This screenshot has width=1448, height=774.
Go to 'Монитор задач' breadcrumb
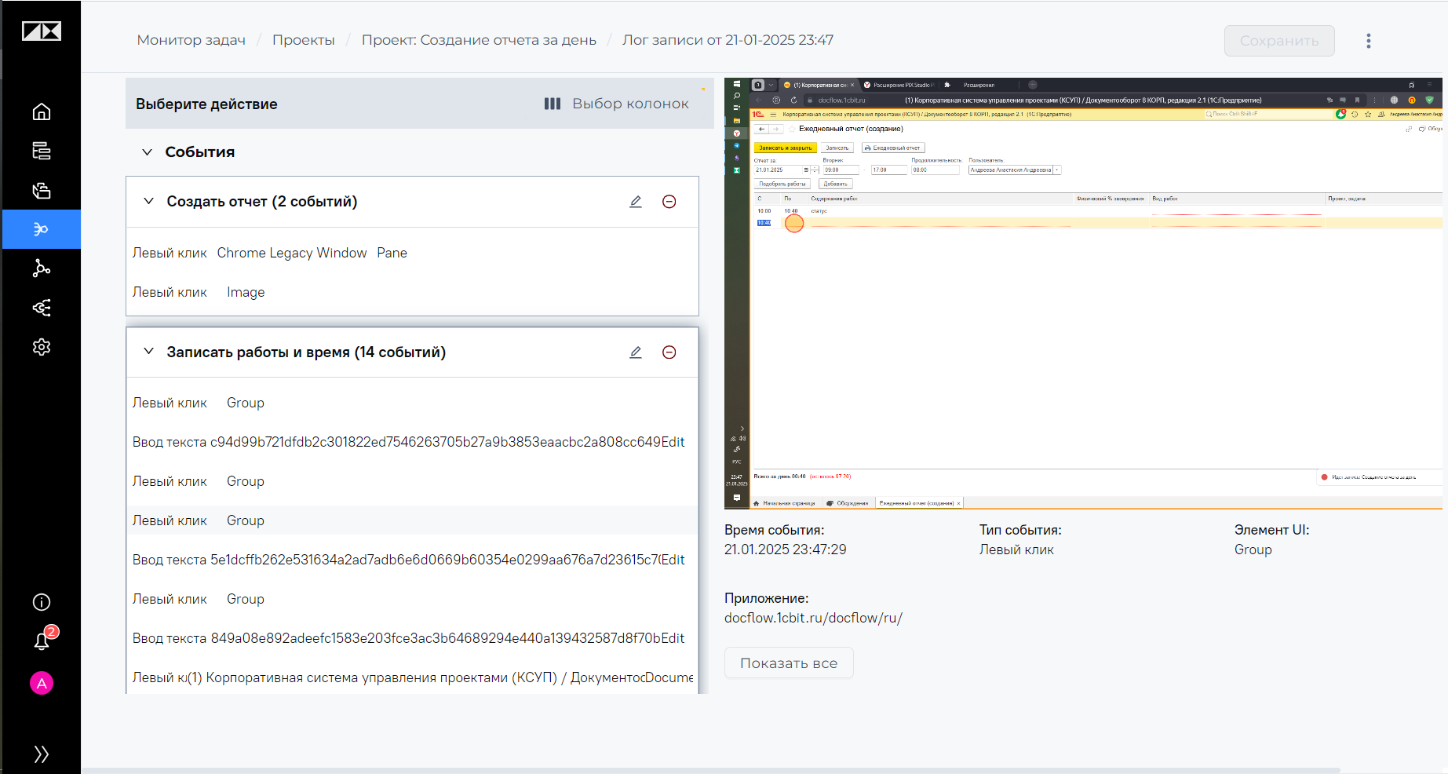191,40
